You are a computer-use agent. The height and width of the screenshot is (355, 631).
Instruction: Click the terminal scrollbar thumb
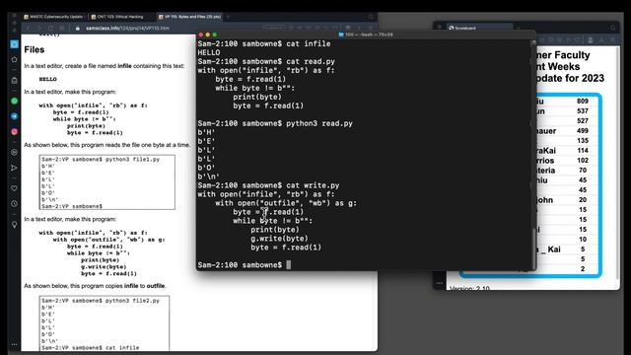tap(534, 248)
